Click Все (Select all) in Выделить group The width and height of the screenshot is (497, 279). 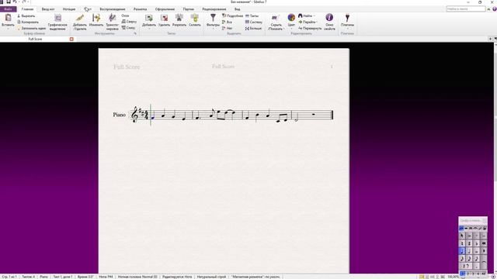227,22
